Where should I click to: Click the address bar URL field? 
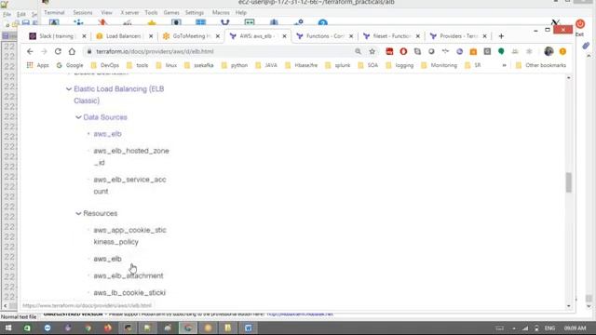pos(219,51)
